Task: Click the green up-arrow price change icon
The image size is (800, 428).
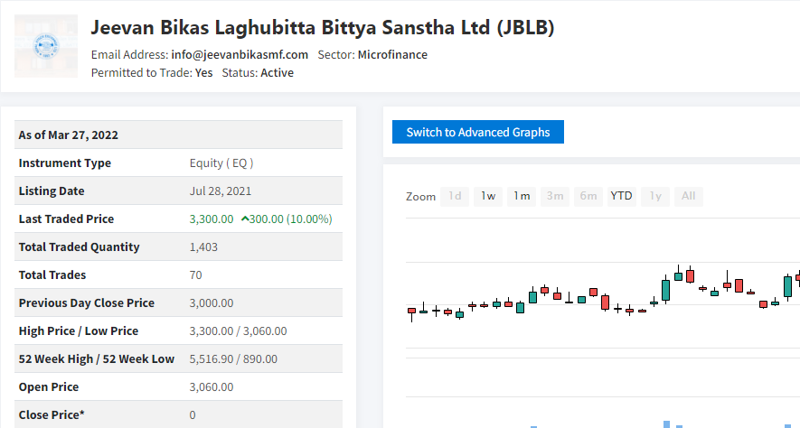Action: coord(245,219)
